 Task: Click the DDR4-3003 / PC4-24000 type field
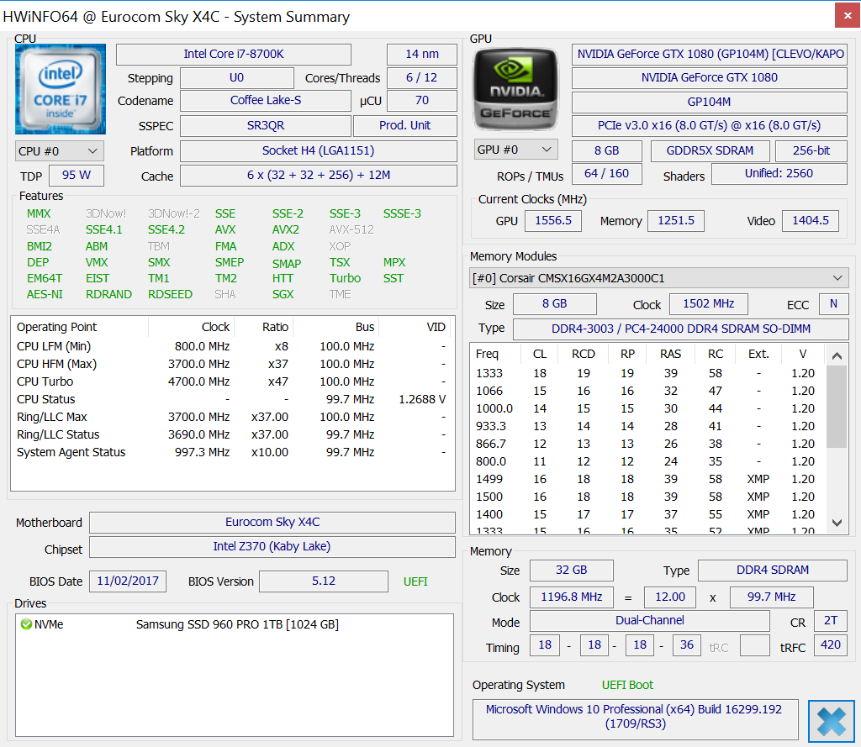coord(681,329)
